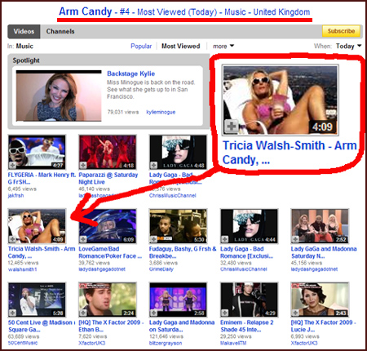This screenshot has width=367, height=351.
Task: Open Lady Gaga and Madonna on Saturday thumbnail
Action: coord(178,300)
